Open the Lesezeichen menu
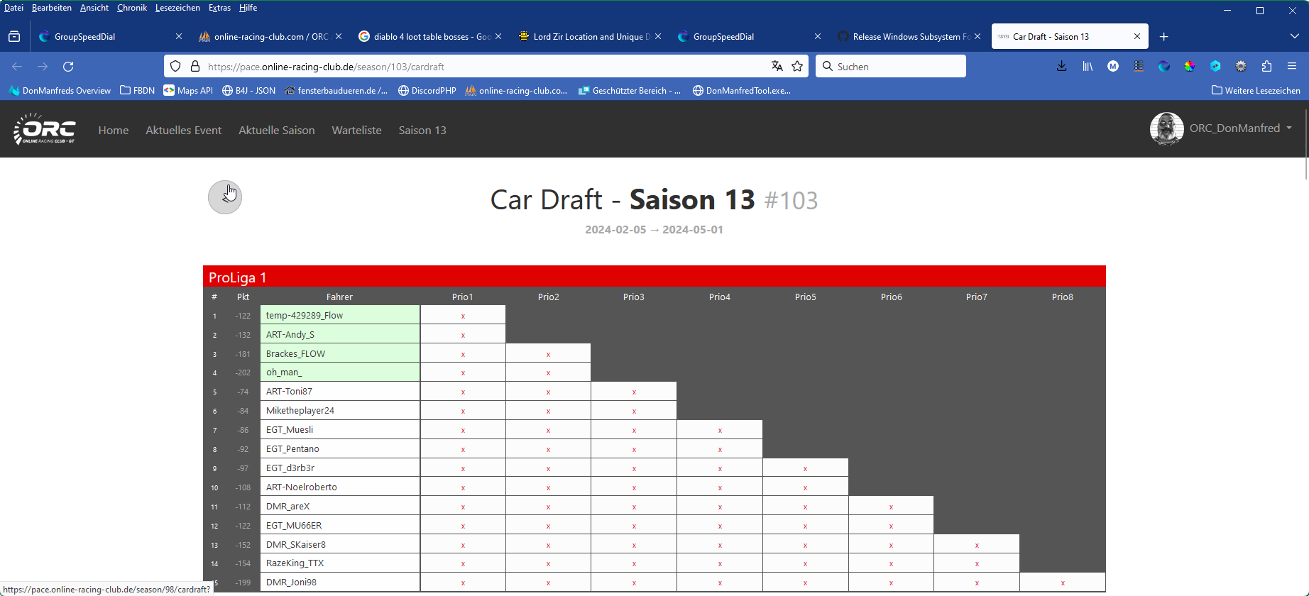 [x=177, y=8]
